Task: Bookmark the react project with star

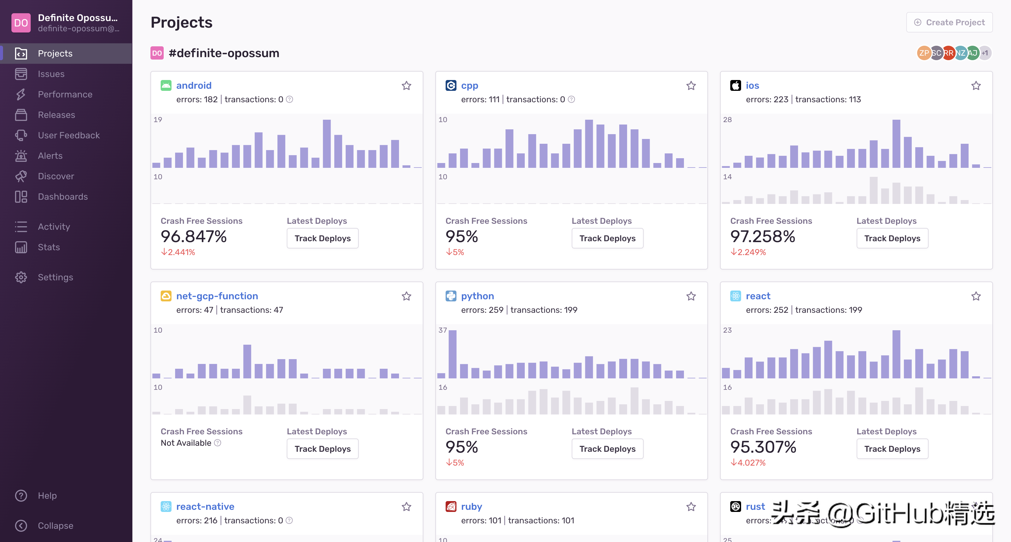Action: [976, 296]
